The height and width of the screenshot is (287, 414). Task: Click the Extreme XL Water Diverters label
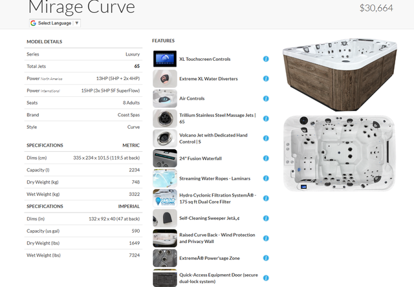pyautogui.click(x=208, y=79)
